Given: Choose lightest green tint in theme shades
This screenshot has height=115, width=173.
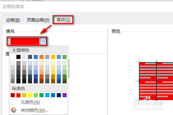Looking at the screenshot, I should tap(65, 63).
